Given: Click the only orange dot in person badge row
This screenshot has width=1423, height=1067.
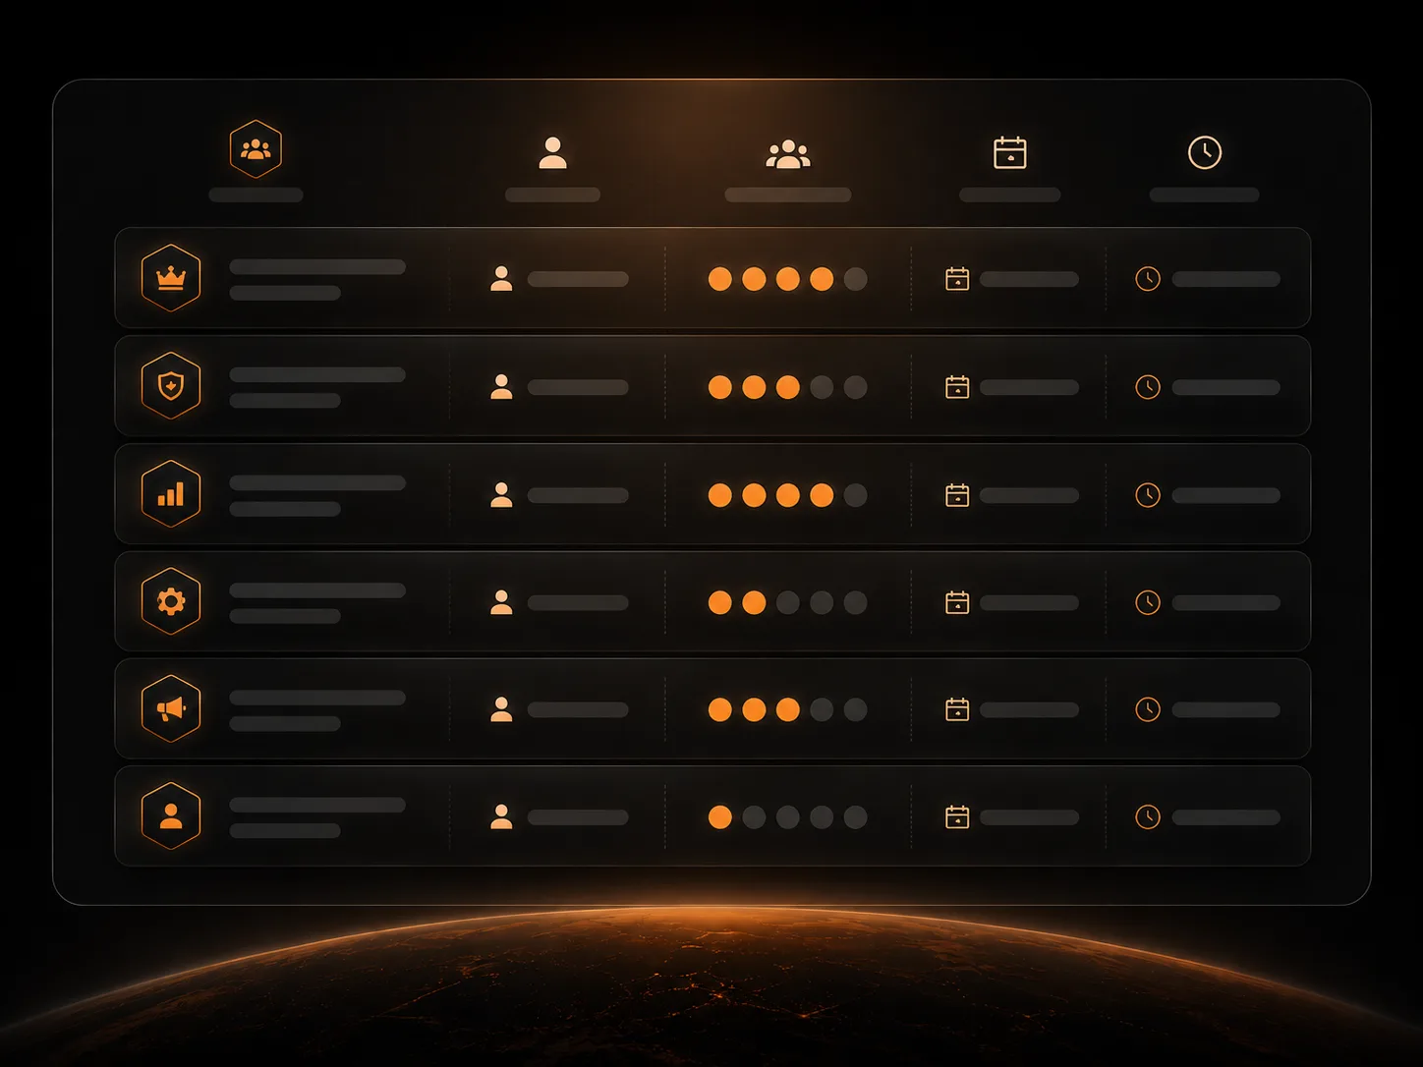Looking at the screenshot, I should pos(720,816).
